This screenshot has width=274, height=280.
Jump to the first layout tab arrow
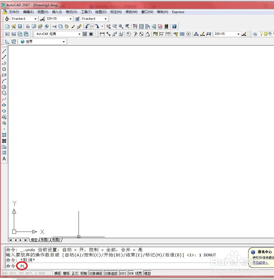[x=11, y=240]
